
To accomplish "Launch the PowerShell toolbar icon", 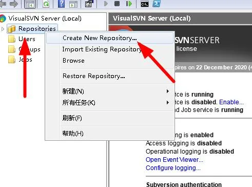I will (157, 4).
